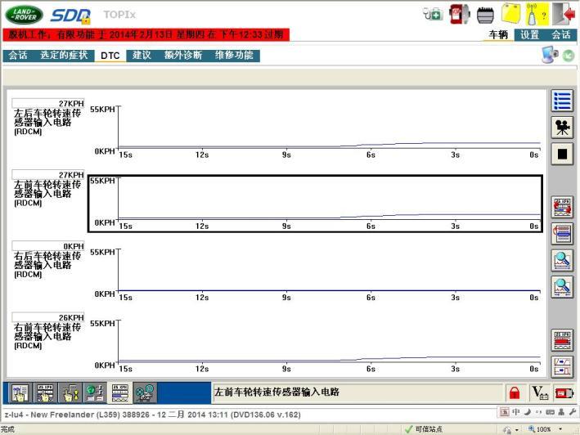Click the red signal bar display icon
This screenshot has width=580, height=435.
562,340
